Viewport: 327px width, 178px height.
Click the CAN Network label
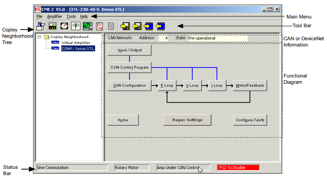pyautogui.click(x=120, y=38)
